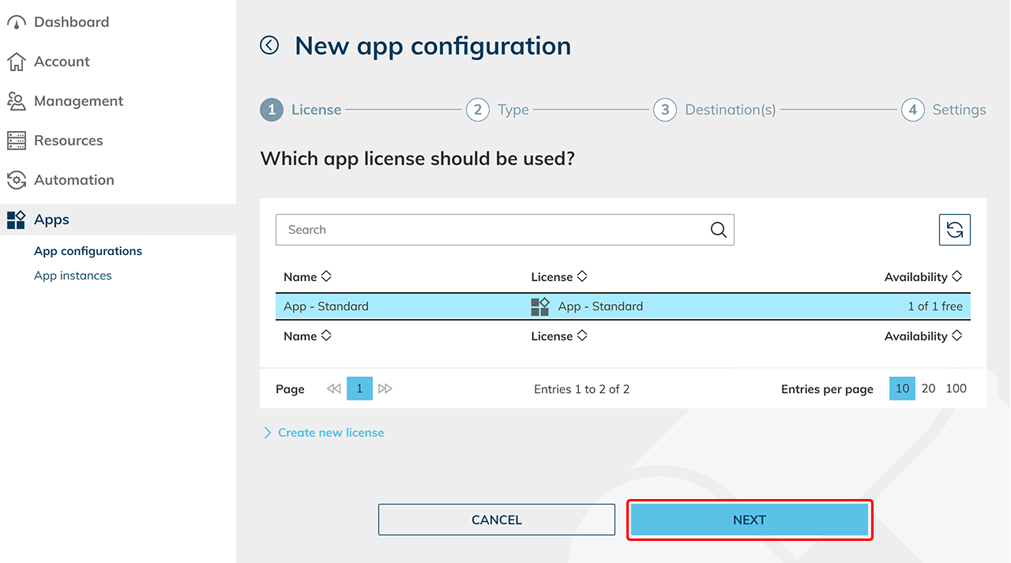1011x563 pixels.
Task: Click the Automation gear icon in sidebar
Action: [x=17, y=180]
